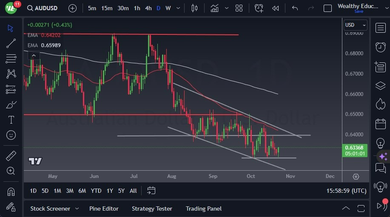The height and width of the screenshot is (217, 390).
Task: Select the 4h timeframe button
Action: (148, 8)
